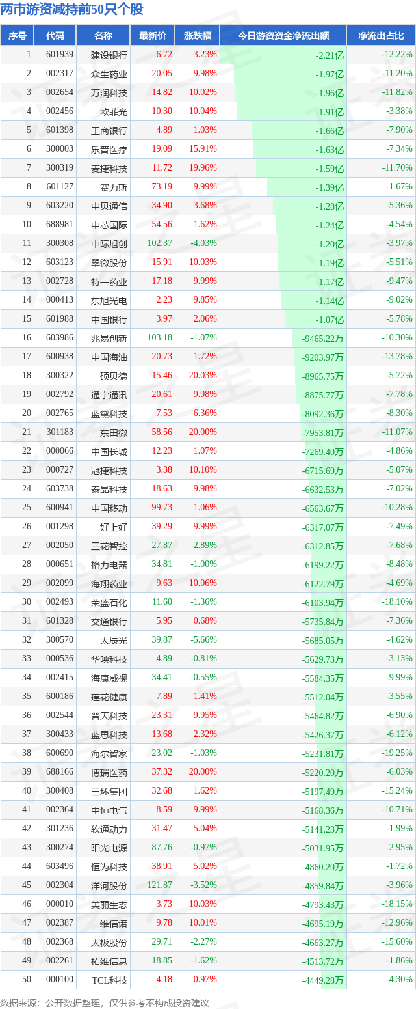Viewport: 416px width, 1009px height.
Task: Click stock code 688981
Action: (60, 225)
